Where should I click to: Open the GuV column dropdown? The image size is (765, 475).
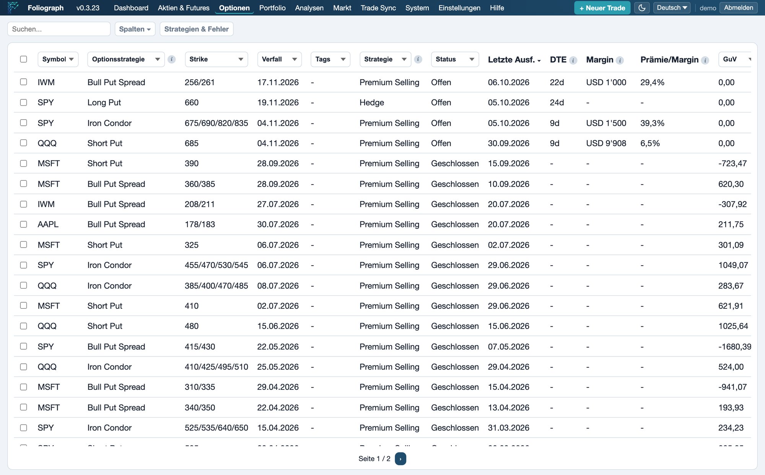pyautogui.click(x=735, y=59)
